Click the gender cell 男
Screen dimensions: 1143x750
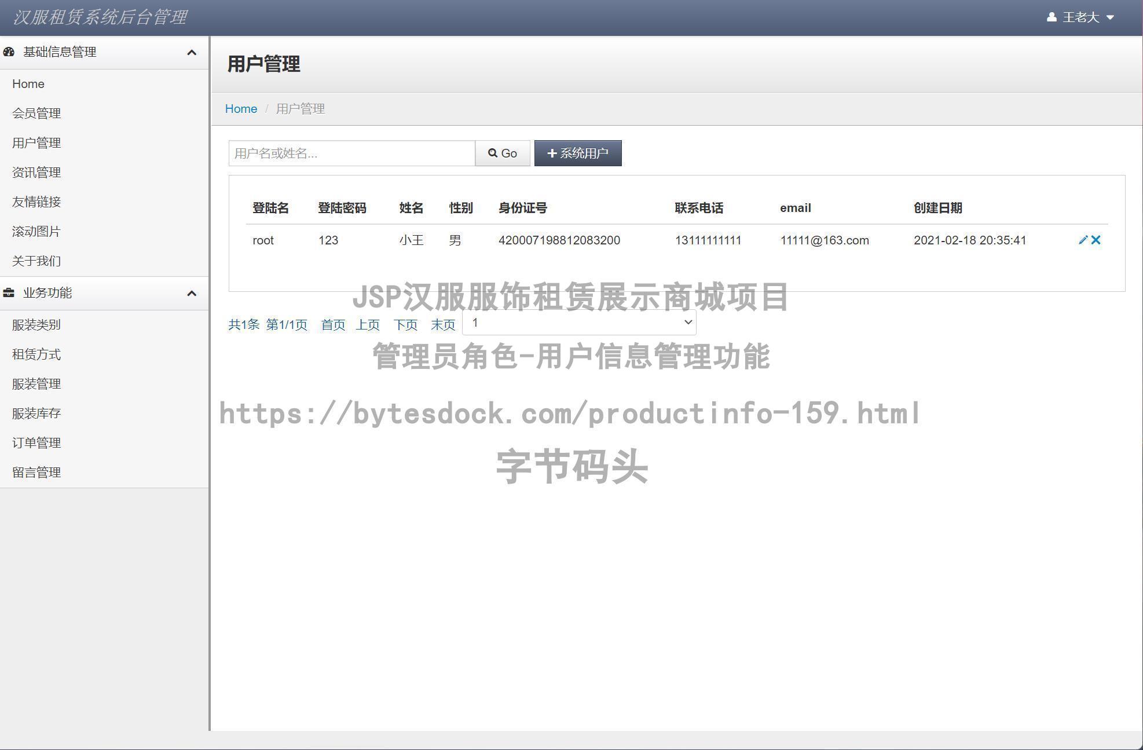click(x=455, y=240)
